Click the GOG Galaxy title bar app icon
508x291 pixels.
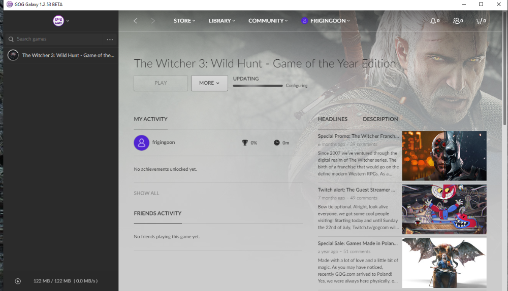tap(10, 4)
